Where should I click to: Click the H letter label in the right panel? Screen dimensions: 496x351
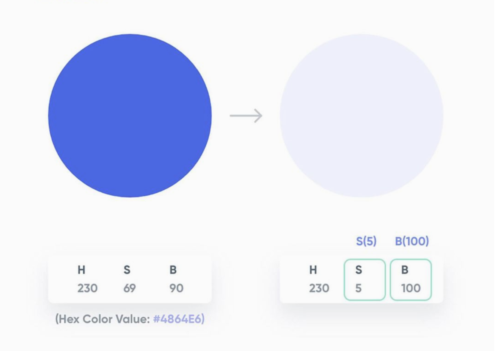point(313,270)
